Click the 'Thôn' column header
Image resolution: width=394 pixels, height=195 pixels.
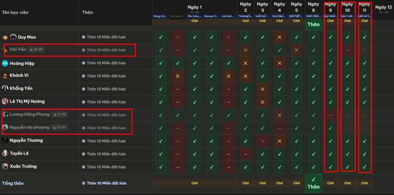click(x=88, y=12)
